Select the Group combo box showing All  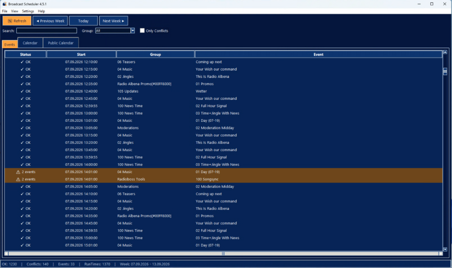coord(115,30)
